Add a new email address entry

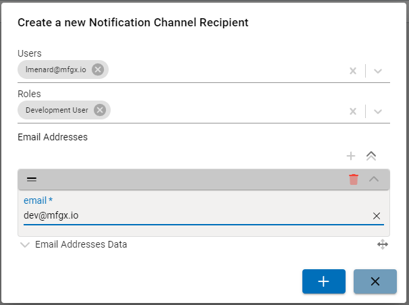click(x=350, y=156)
